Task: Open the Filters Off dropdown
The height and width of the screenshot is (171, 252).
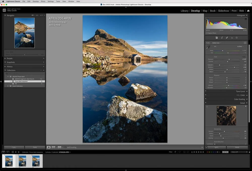Action: (239, 152)
